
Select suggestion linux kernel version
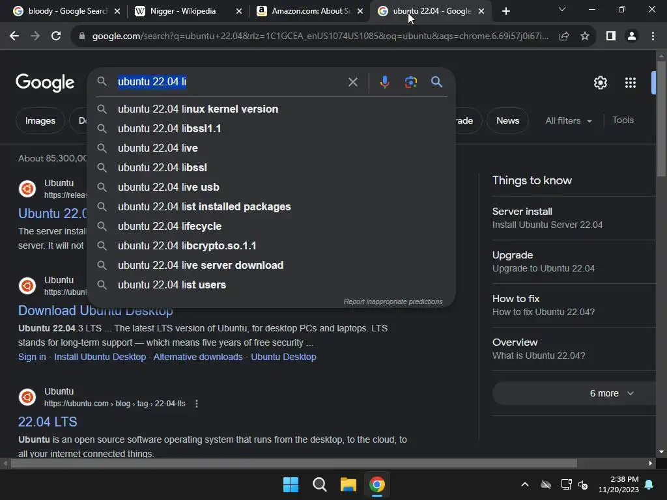coord(271,109)
